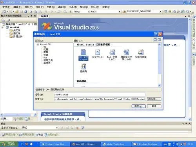196x147 pixels.
Task: Select the Midl 文件 (.idl) template icon
Action: pos(112,55)
